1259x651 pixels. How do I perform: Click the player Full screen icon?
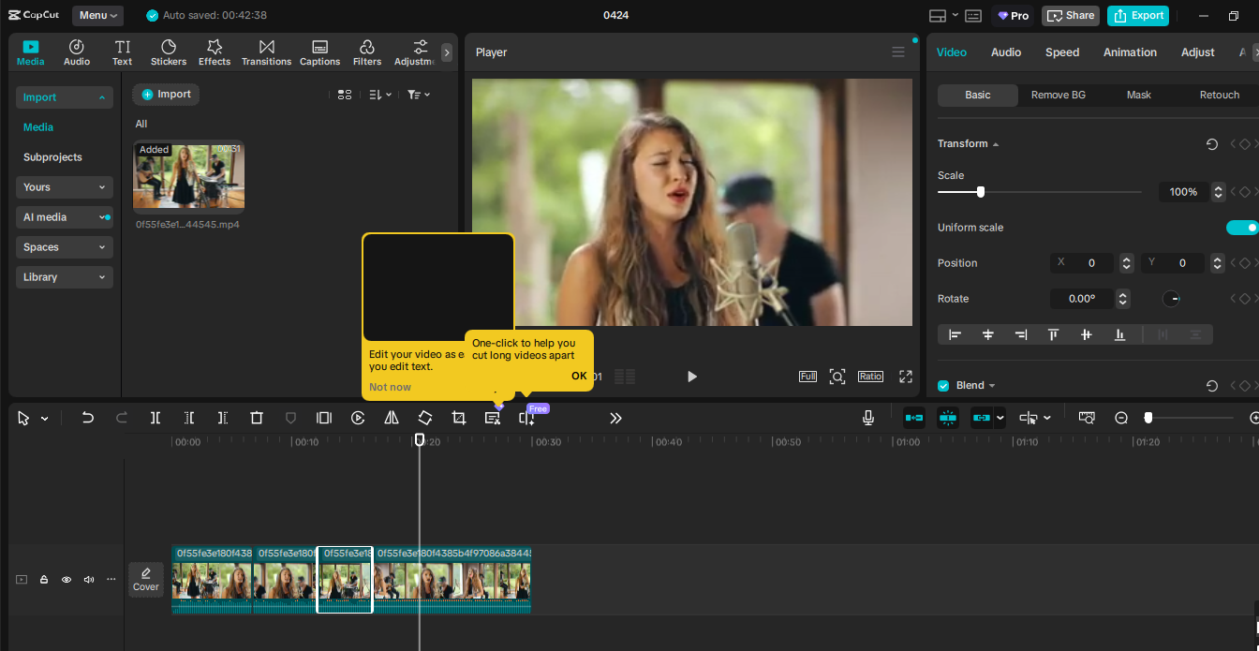(x=807, y=377)
